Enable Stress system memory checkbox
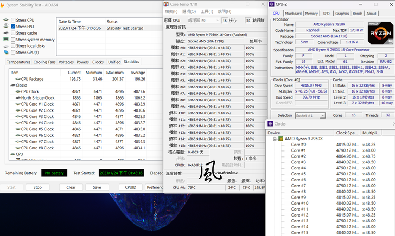Screen dimensions: 395x236 13,40
